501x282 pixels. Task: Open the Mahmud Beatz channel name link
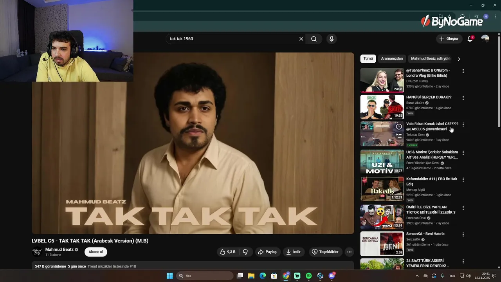pos(59,249)
